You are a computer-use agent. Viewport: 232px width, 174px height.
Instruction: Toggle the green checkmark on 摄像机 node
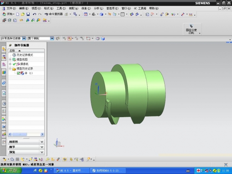[14, 64]
